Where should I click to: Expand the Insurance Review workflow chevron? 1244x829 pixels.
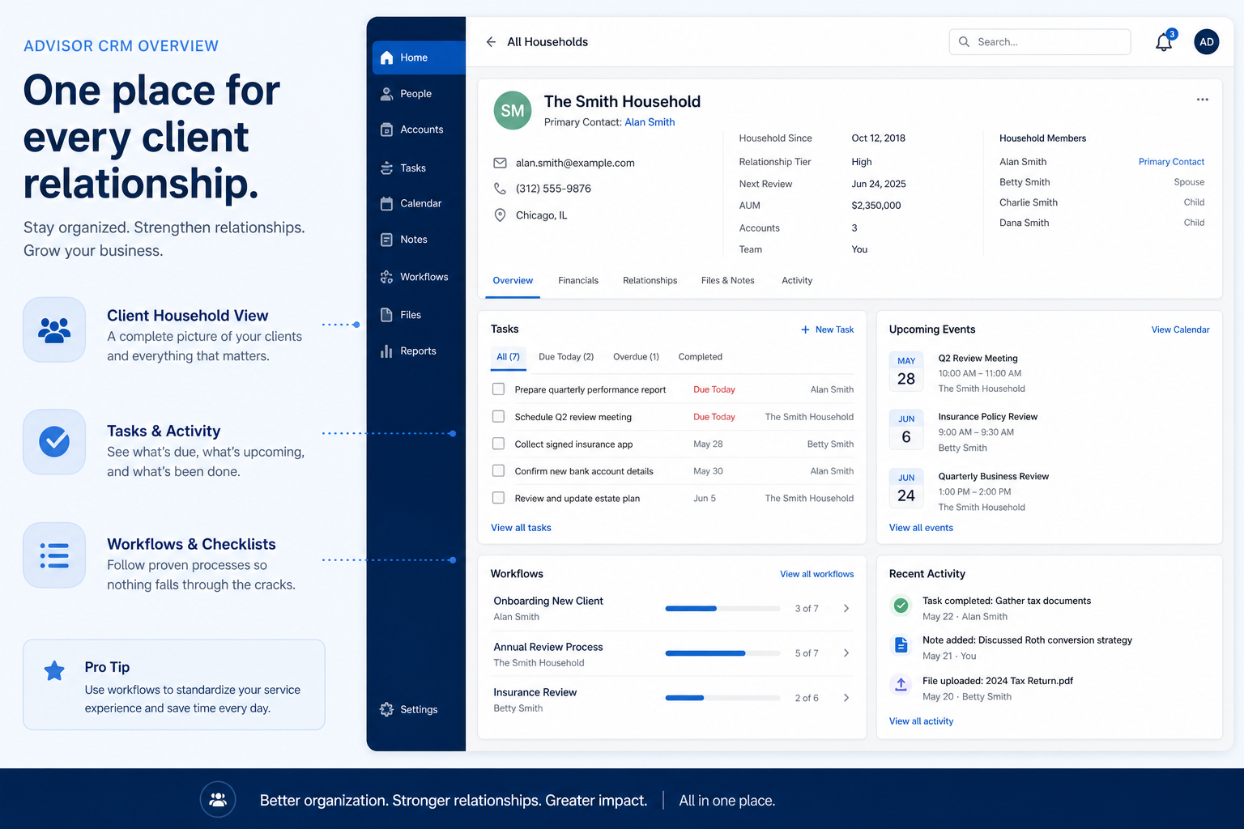(846, 698)
